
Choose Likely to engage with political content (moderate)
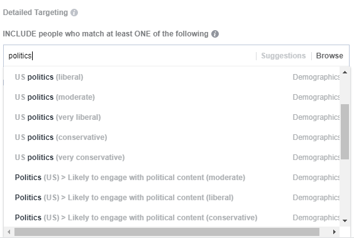pos(172,178)
